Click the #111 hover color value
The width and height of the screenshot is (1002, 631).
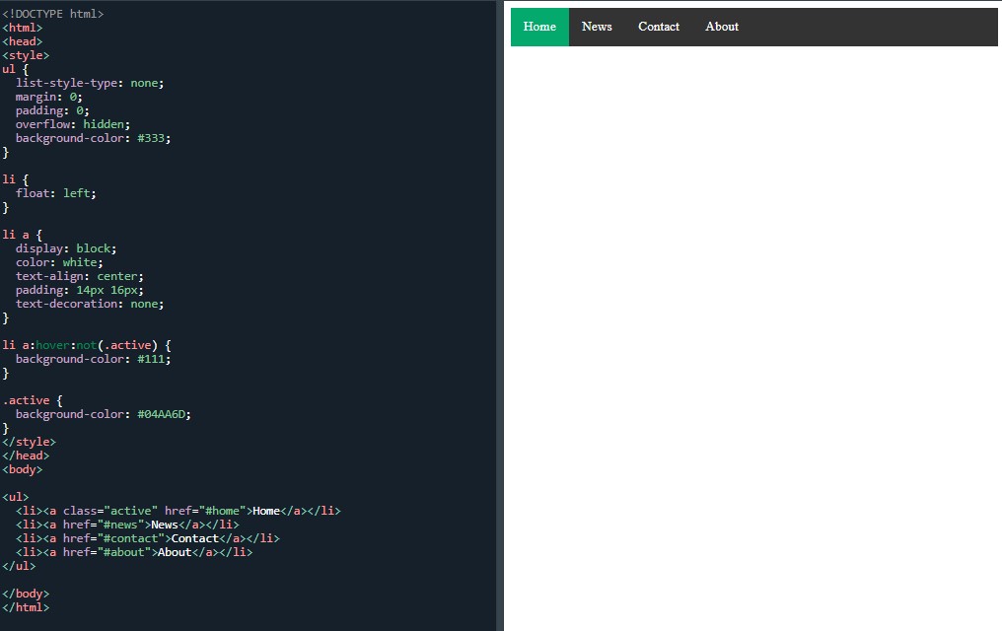click(154, 359)
